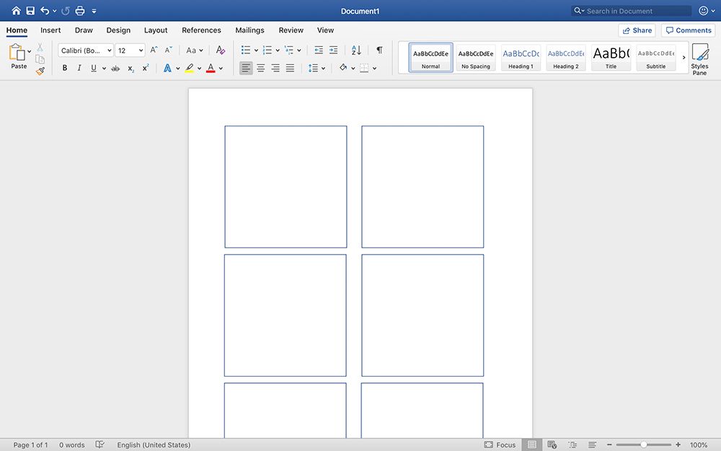
Task: Open the font name dropdown
Action: click(110, 51)
